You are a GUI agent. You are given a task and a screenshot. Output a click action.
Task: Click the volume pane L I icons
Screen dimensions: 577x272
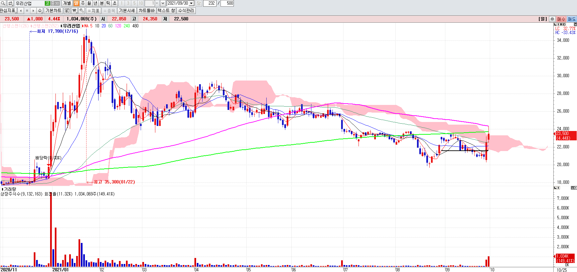[x=557, y=188]
